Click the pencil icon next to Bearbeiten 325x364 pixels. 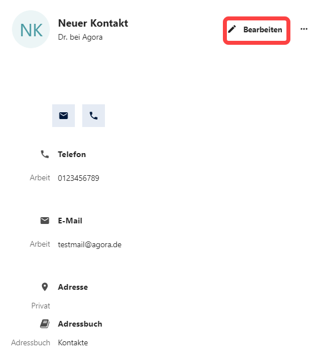click(232, 29)
